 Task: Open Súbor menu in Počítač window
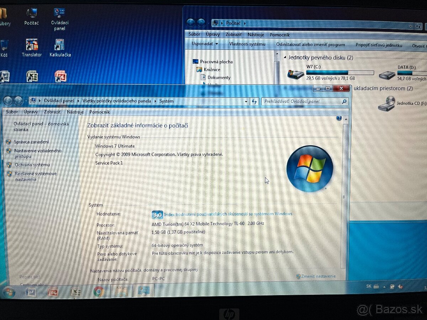click(195, 34)
